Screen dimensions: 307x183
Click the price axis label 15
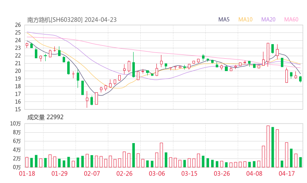click(x=18, y=109)
